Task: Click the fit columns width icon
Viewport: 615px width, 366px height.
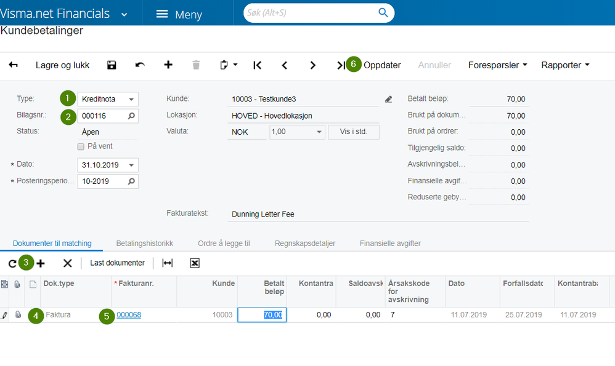Action: tap(168, 263)
